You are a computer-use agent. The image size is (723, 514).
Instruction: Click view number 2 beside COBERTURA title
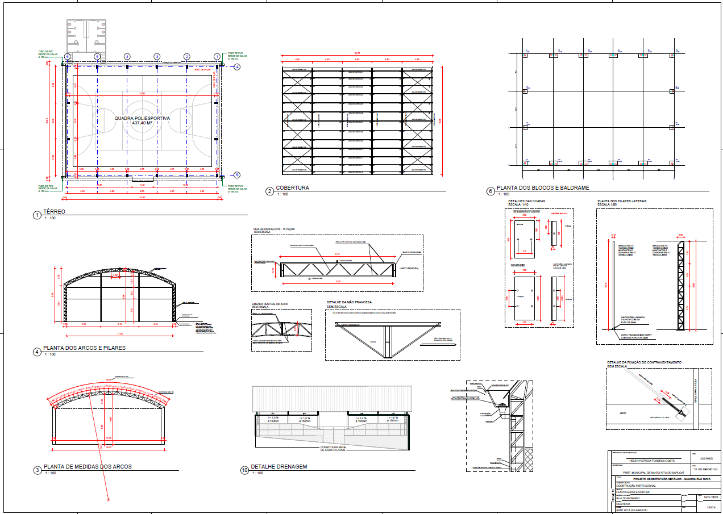coord(269,191)
